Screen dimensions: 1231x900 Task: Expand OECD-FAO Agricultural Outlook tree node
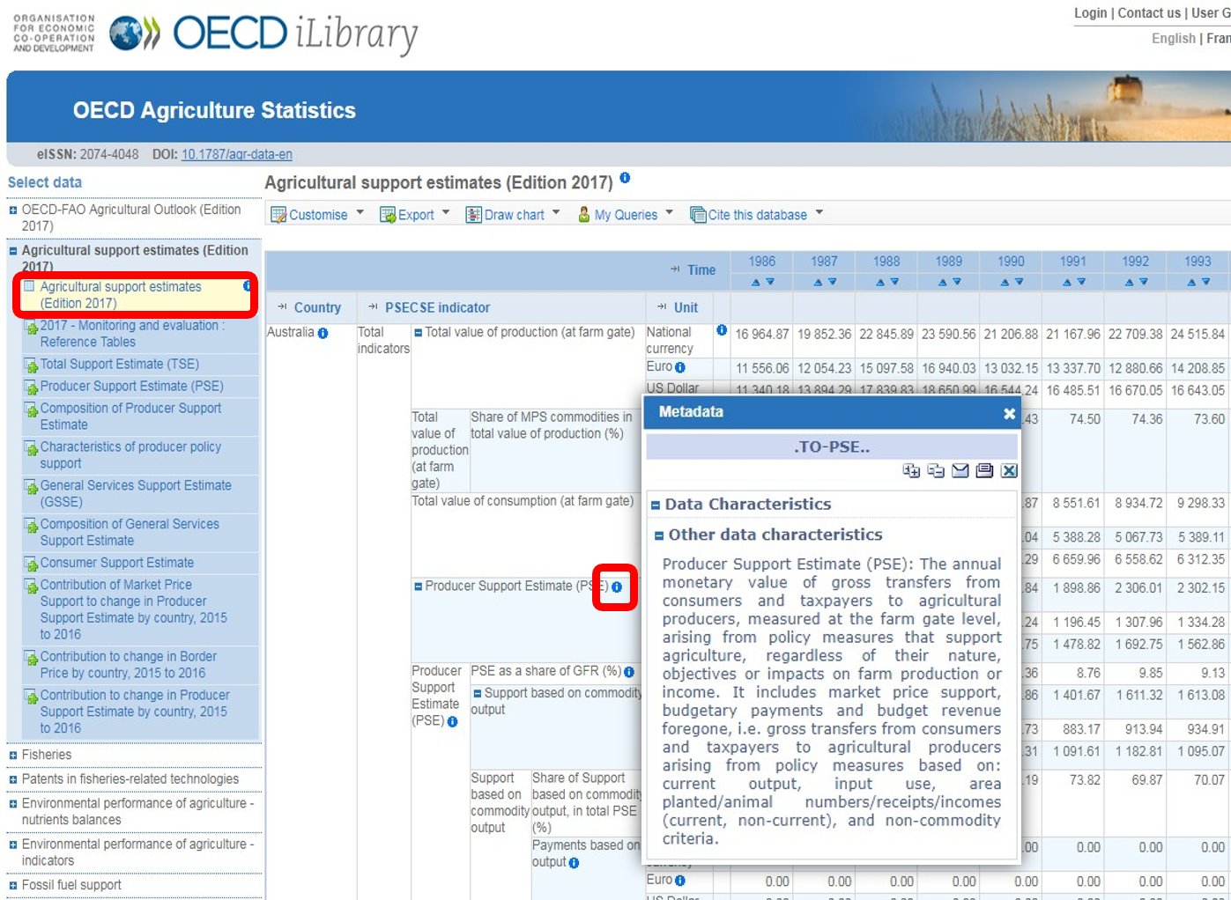coord(13,210)
